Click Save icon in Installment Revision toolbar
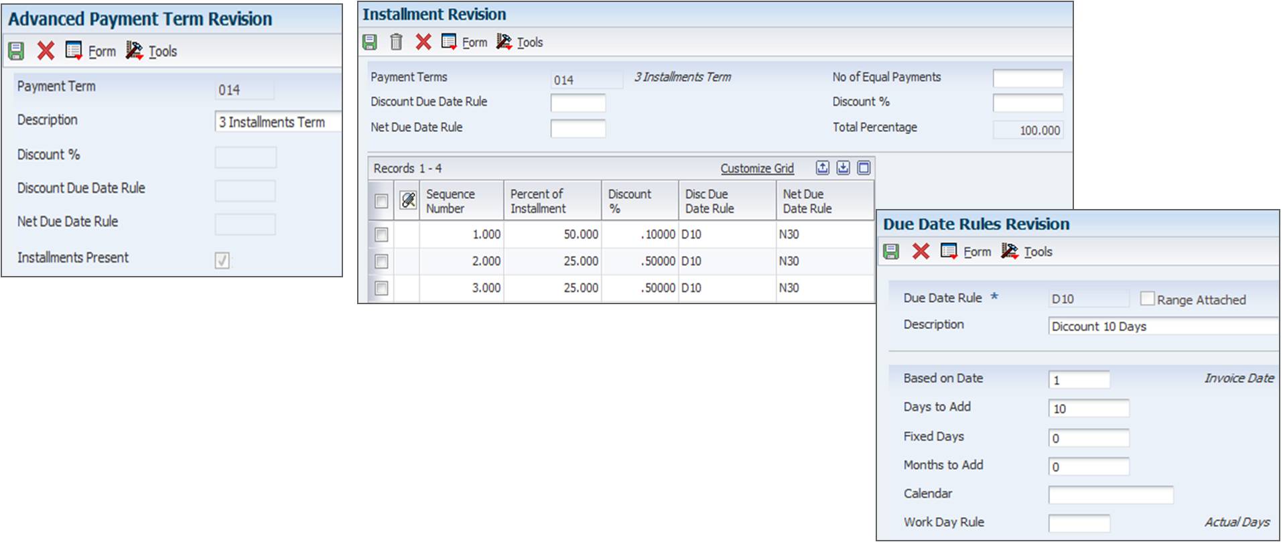 [370, 42]
